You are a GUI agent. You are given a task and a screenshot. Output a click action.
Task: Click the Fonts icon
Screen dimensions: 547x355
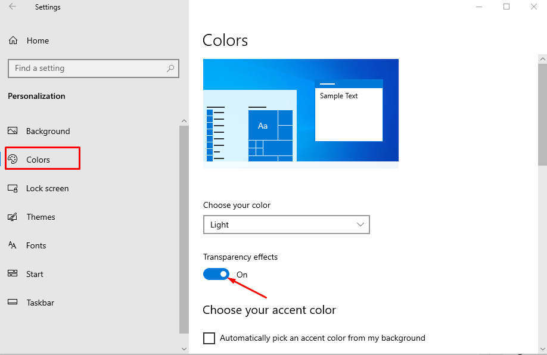(13, 245)
